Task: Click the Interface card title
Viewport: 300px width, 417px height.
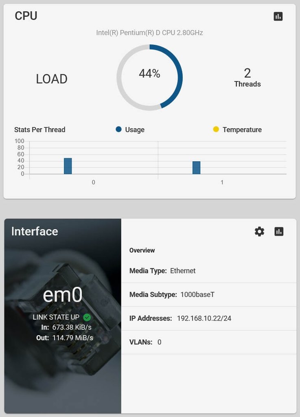Action: pos(35,231)
